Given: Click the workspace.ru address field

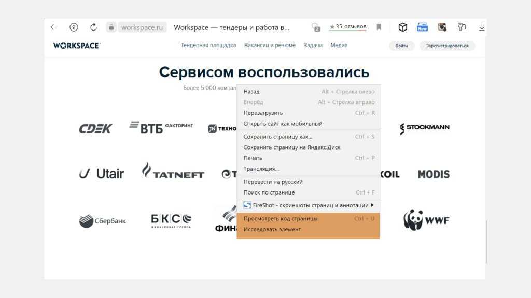Looking at the screenshot, I should 142,27.
